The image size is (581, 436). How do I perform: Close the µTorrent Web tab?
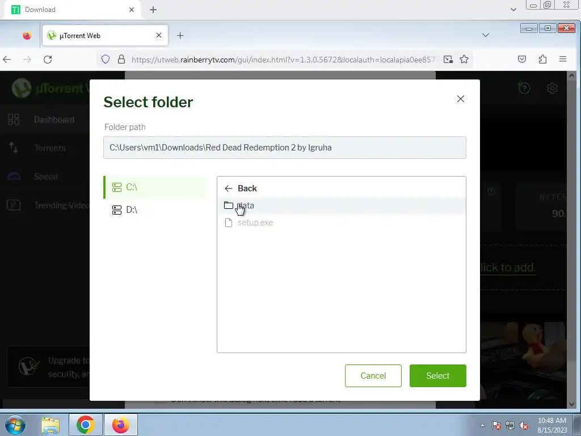[x=159, y=35]
